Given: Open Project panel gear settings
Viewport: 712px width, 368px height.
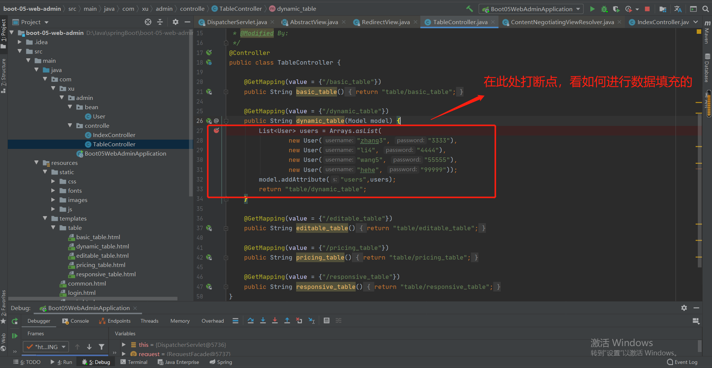Looking at the screenshot, I should 176,22.
